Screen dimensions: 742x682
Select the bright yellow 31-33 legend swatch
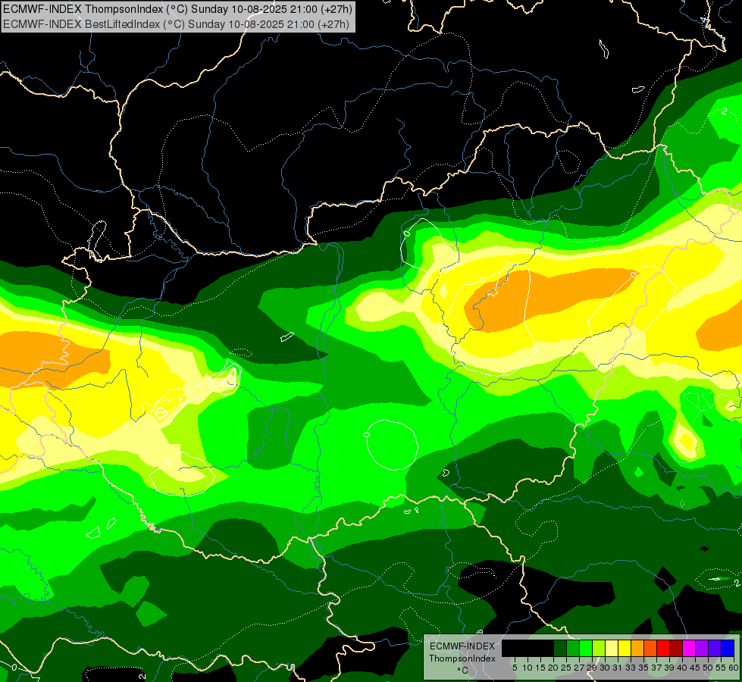pyautogui.click(x=625, y=648)
